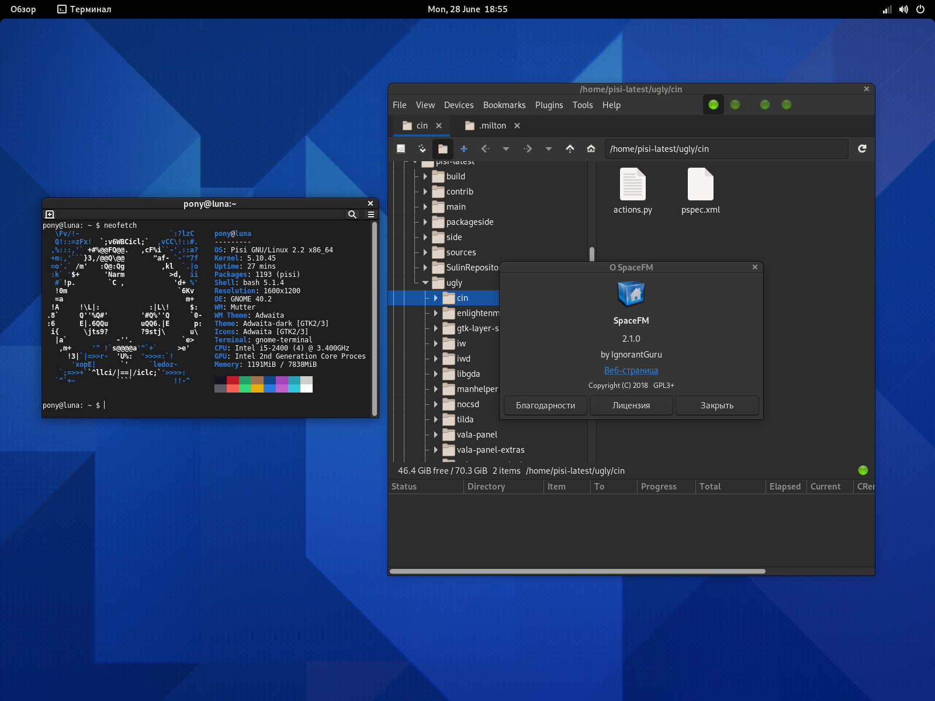Open the View menu

coord(425,105)
